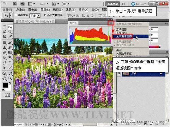
Task: Open the CS Live dropdown
Action: (x=138, y=4)
